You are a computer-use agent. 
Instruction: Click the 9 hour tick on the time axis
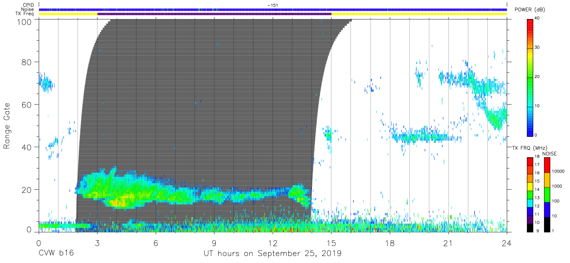[214, 243]
